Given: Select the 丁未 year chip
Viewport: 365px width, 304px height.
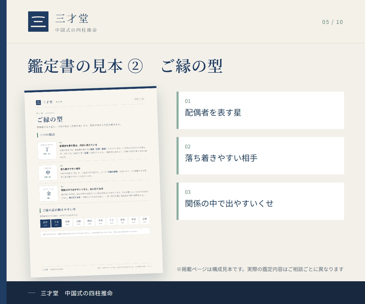Looking at the screenshot, I should [56, 223].
